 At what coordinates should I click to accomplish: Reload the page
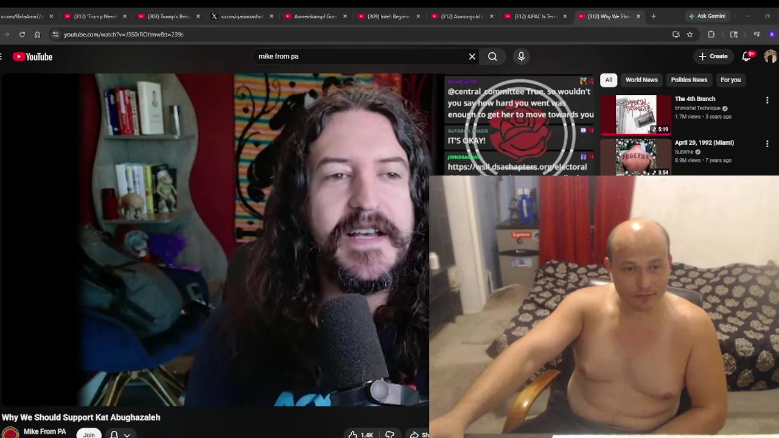click(x=22, y=35)
